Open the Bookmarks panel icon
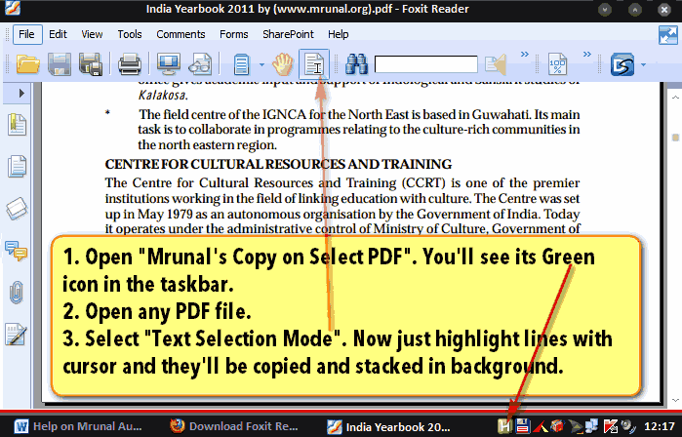 [17, 124]
